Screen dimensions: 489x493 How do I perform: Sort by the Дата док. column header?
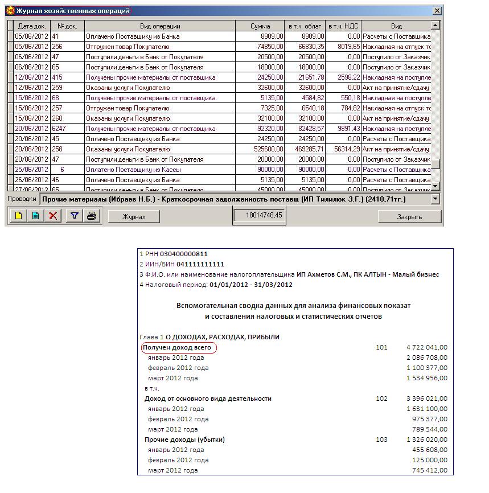pyautogui.click(x=32, y=26)
